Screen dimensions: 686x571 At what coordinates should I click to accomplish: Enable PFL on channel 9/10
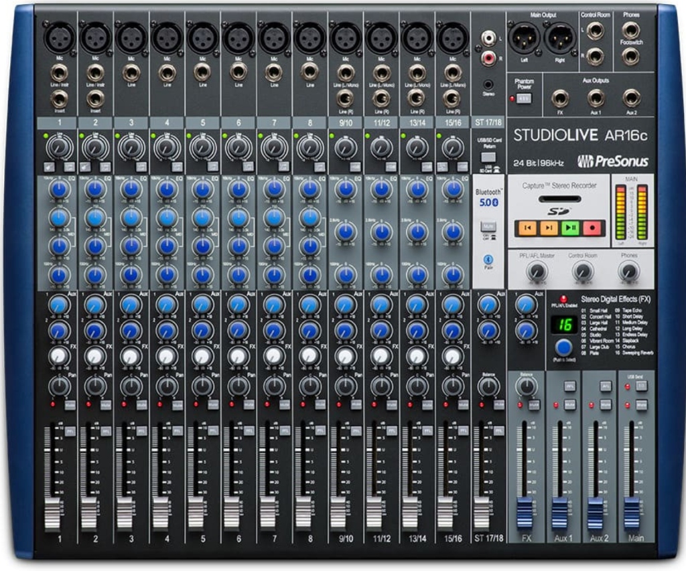356,431
